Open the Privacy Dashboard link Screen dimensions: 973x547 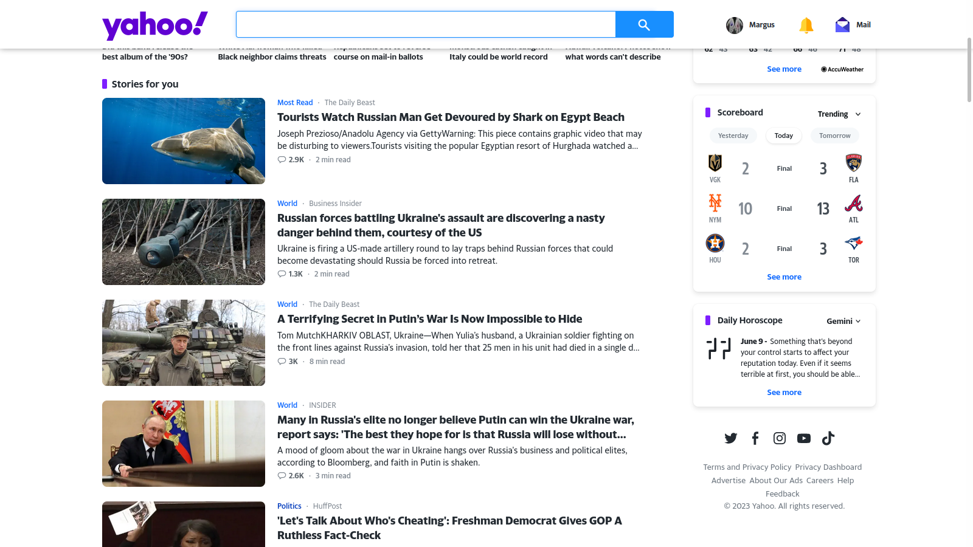click(x=828, y=467)
